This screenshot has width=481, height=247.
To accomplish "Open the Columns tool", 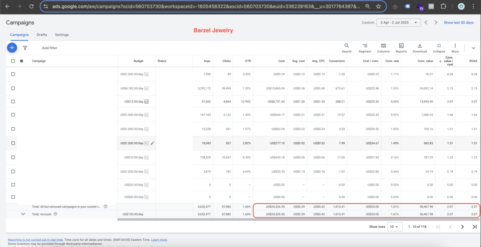I will [x=383, y=48].
